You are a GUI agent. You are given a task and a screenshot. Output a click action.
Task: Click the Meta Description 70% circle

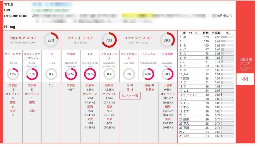coord(32,74)
